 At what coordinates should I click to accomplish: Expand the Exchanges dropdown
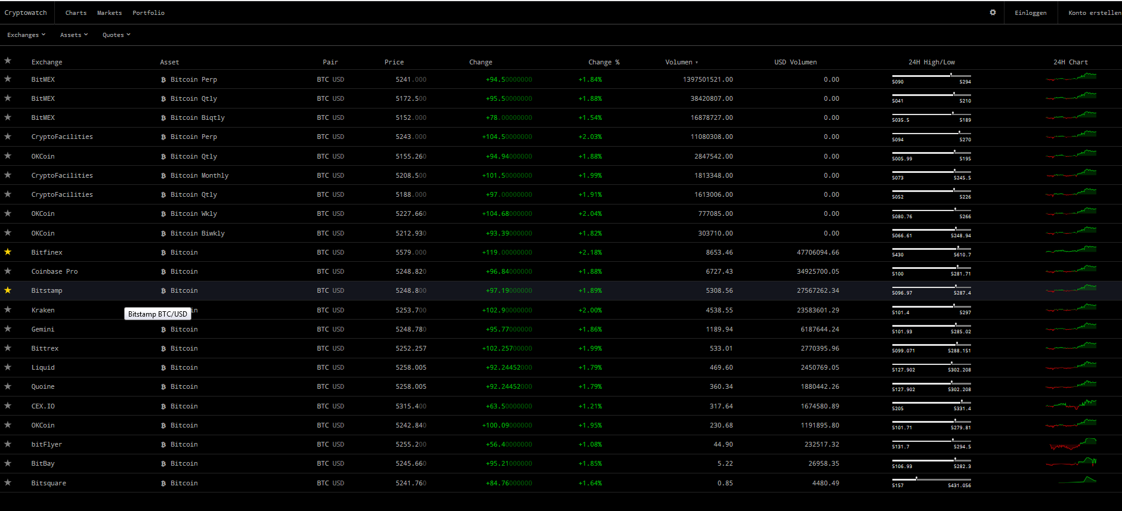[26, 35]
